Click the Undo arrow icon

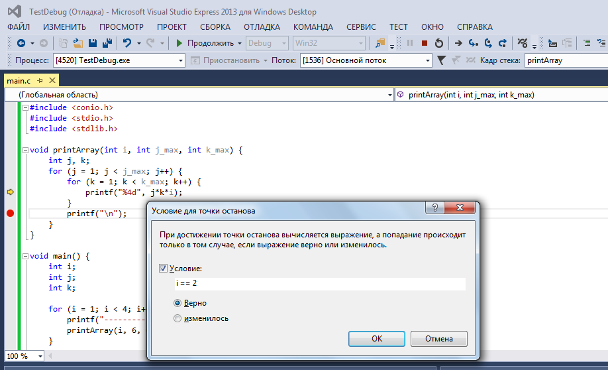[x=127, y=43]
